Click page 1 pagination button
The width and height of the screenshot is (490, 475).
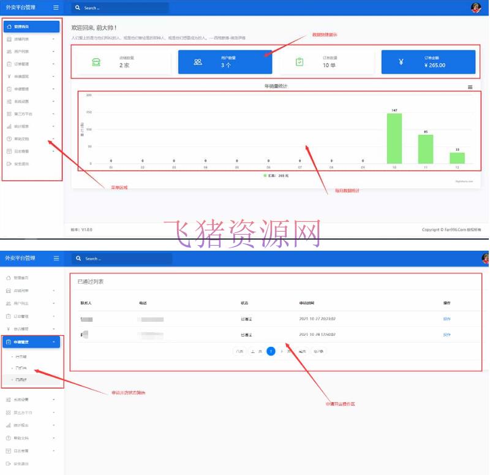[271, 351]
